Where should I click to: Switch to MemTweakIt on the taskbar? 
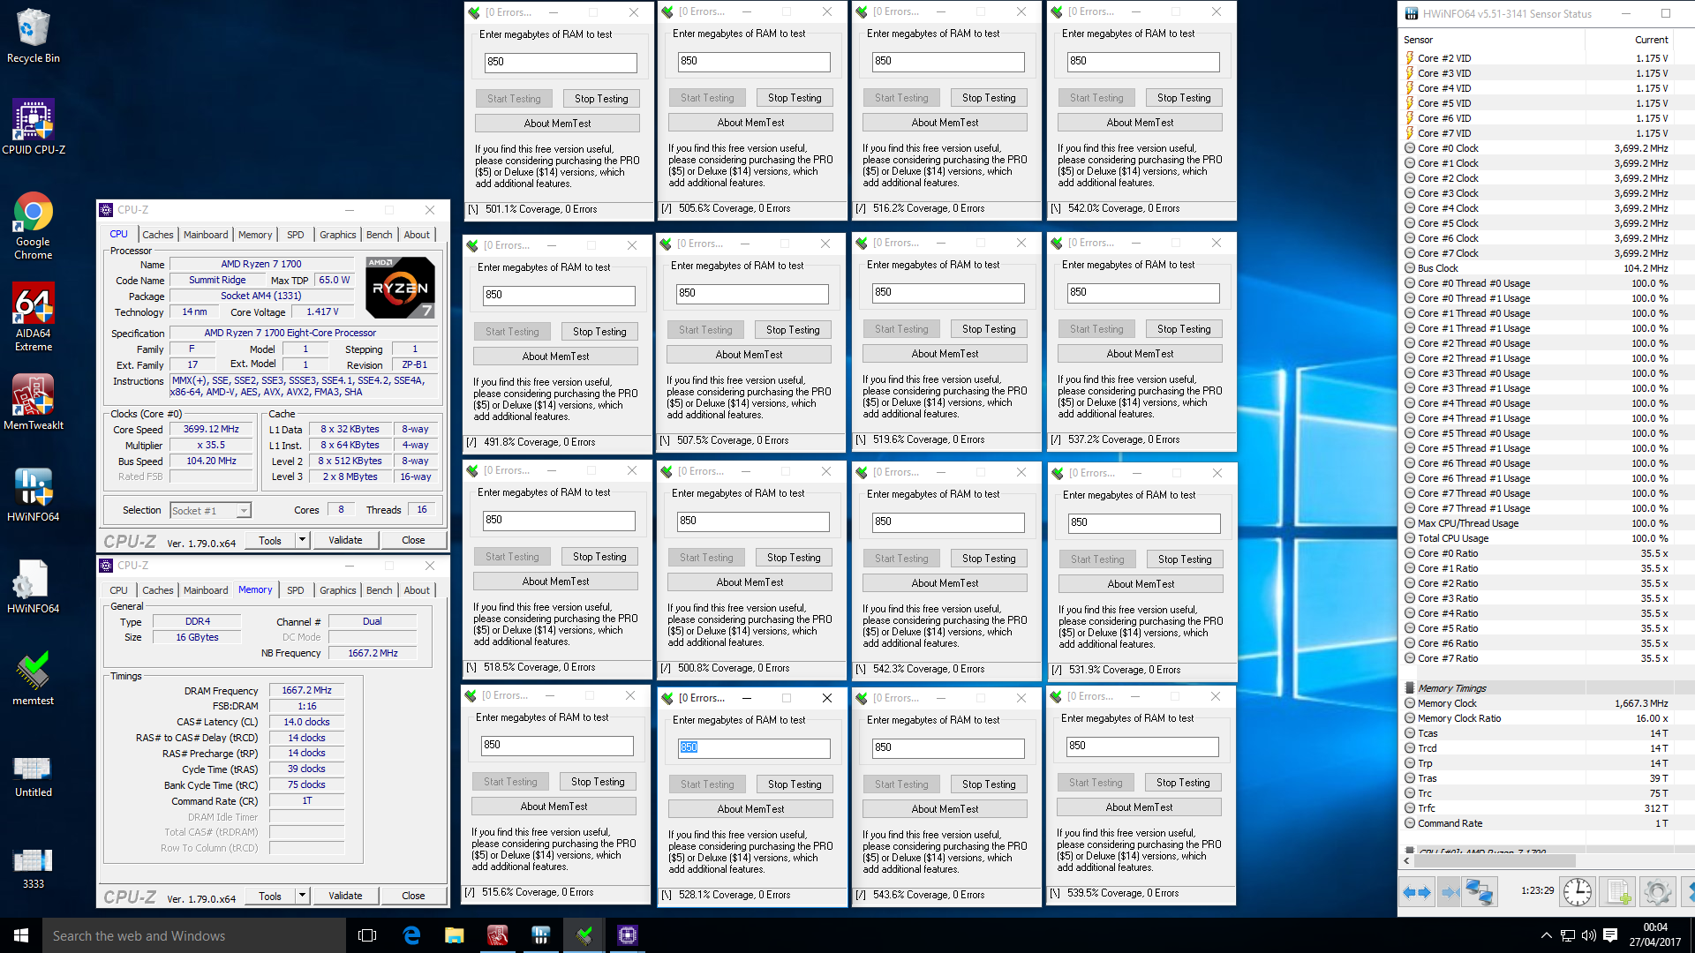pos(498,935)
